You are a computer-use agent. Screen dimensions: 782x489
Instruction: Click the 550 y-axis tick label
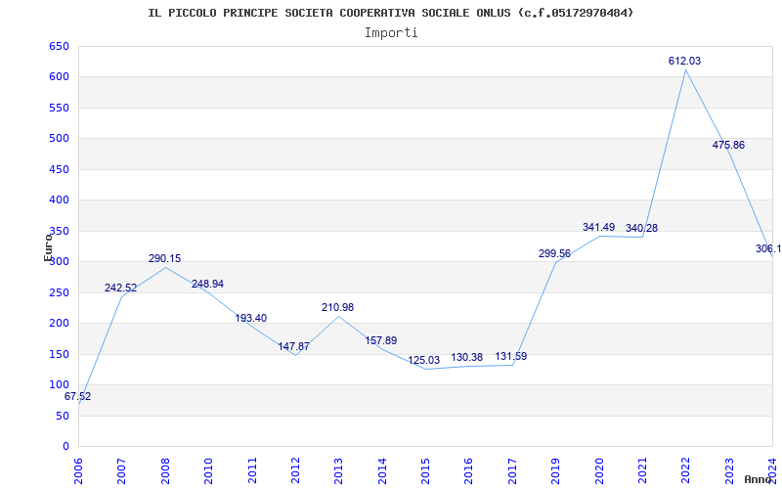[x=59, y=108]
